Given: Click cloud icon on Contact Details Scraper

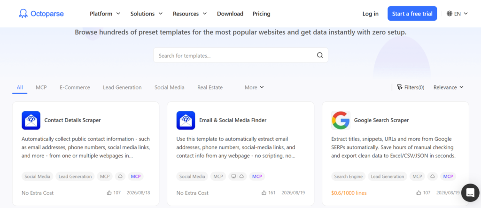Looking at the screenshot, I should coord(120,177).
